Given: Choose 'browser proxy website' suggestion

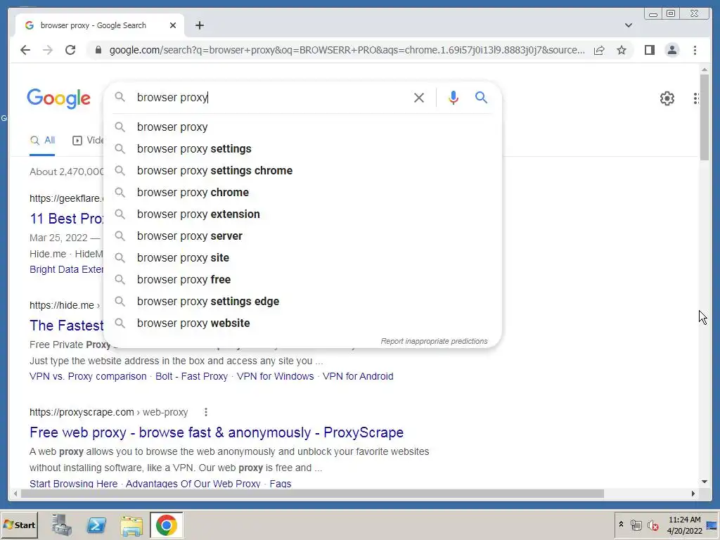Looking at the screenshot, I should point(303,323).
